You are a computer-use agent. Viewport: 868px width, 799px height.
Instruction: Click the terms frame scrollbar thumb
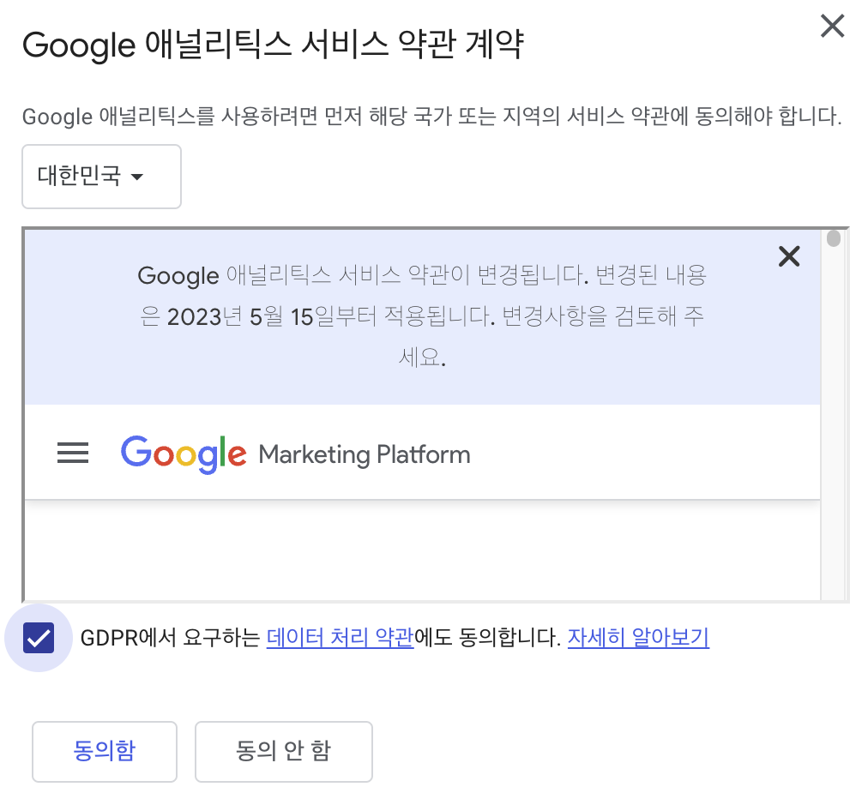tap(833, 238)
